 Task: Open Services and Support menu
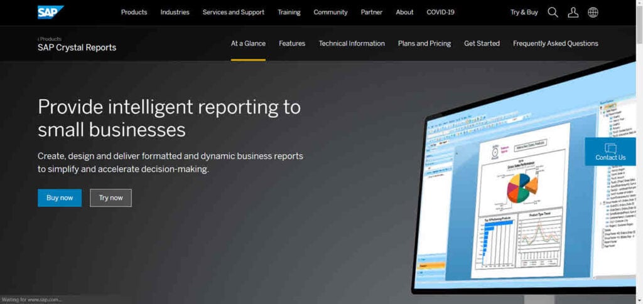[x=234, y=13]
